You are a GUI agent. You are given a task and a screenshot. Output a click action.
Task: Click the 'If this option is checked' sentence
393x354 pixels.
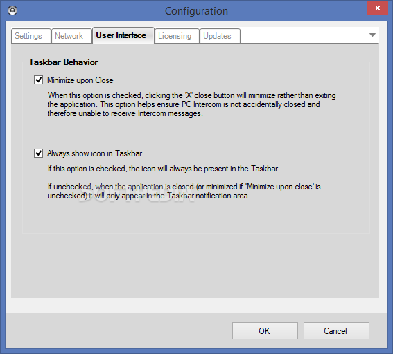(x=164, y=169)
